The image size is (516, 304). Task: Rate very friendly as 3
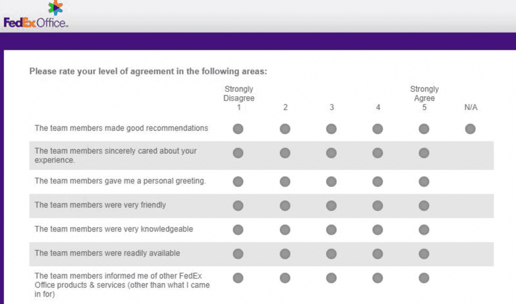[x=331, y=205]
